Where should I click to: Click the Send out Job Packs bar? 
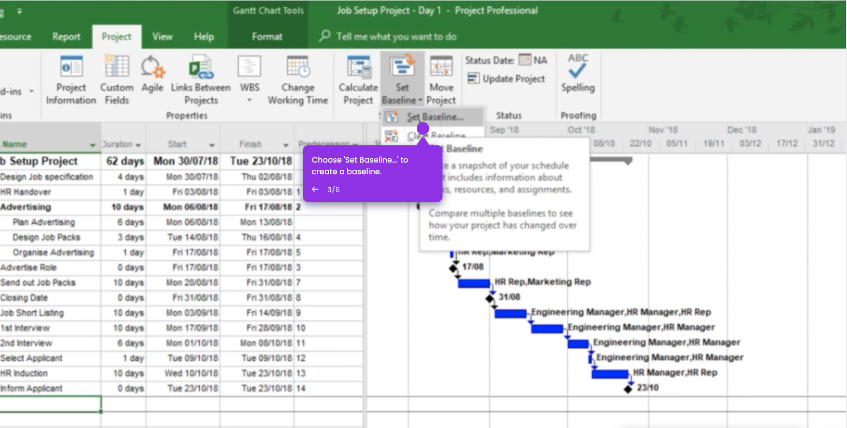click(x=474, y=283)
